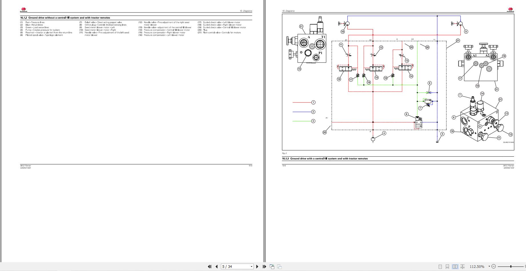Expand the zoom level dropdown arrow
526x271 pixels.
(x=489, y=266)
